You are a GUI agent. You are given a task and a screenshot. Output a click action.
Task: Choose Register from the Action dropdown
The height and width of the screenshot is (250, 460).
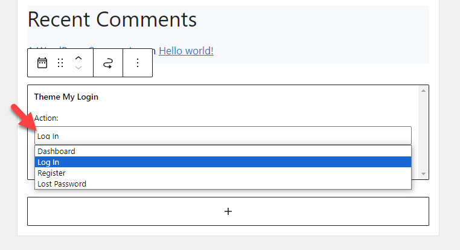tap(223, 173)
